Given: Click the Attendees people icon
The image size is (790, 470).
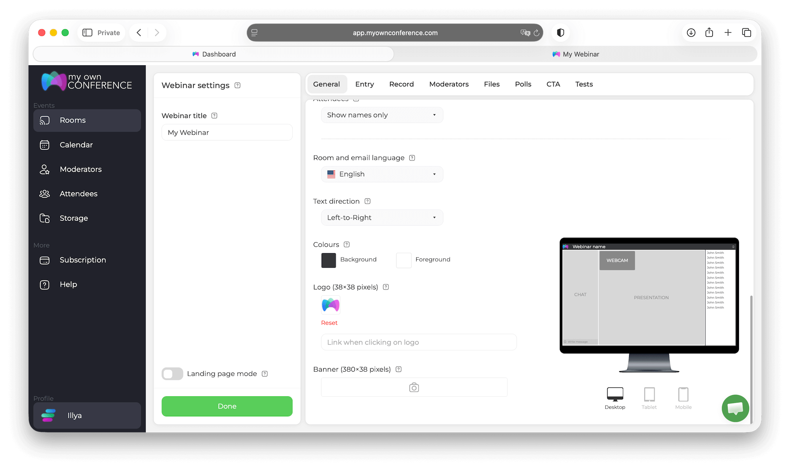Looking at the screenshot, I should coord(45,194).
